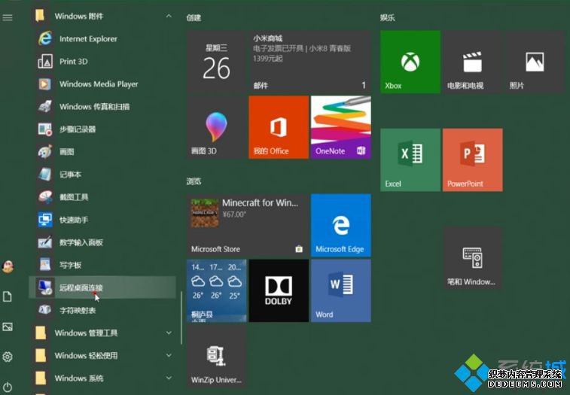Open the Xbox tile
The width and height of the screenshot is (570, 395).
point(410,62)
